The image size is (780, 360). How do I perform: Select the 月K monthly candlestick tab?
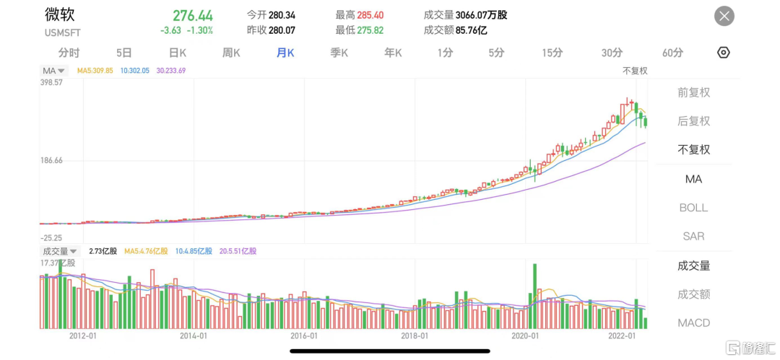coord(285,53)
